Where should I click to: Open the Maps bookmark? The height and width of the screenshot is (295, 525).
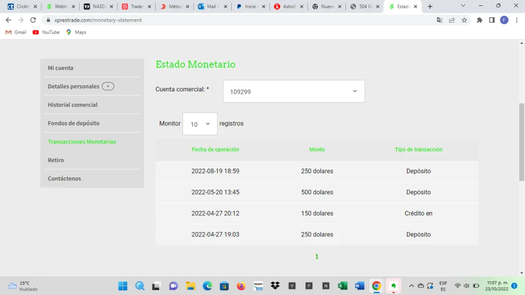pos(76,32)
